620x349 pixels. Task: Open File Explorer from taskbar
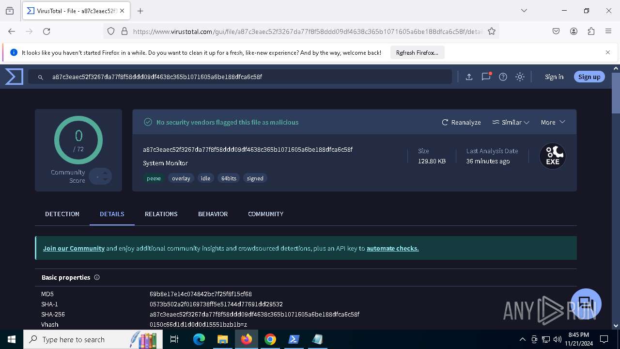pos(222,339)
